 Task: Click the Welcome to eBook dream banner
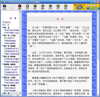click(86, 7)
